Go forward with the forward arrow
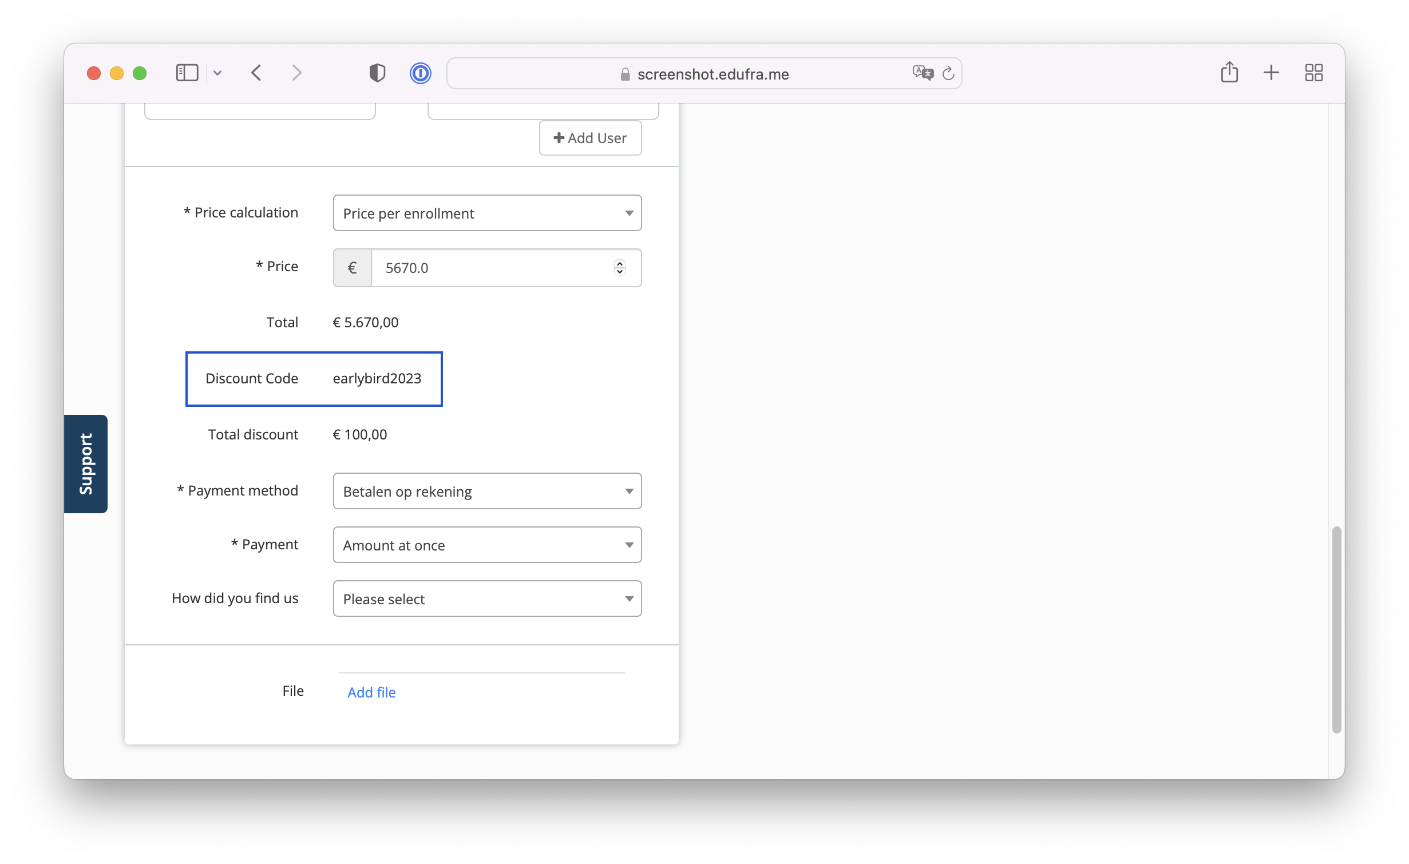Image resolution: width=1409 pixels, height=864 pixels. point(296,73)
